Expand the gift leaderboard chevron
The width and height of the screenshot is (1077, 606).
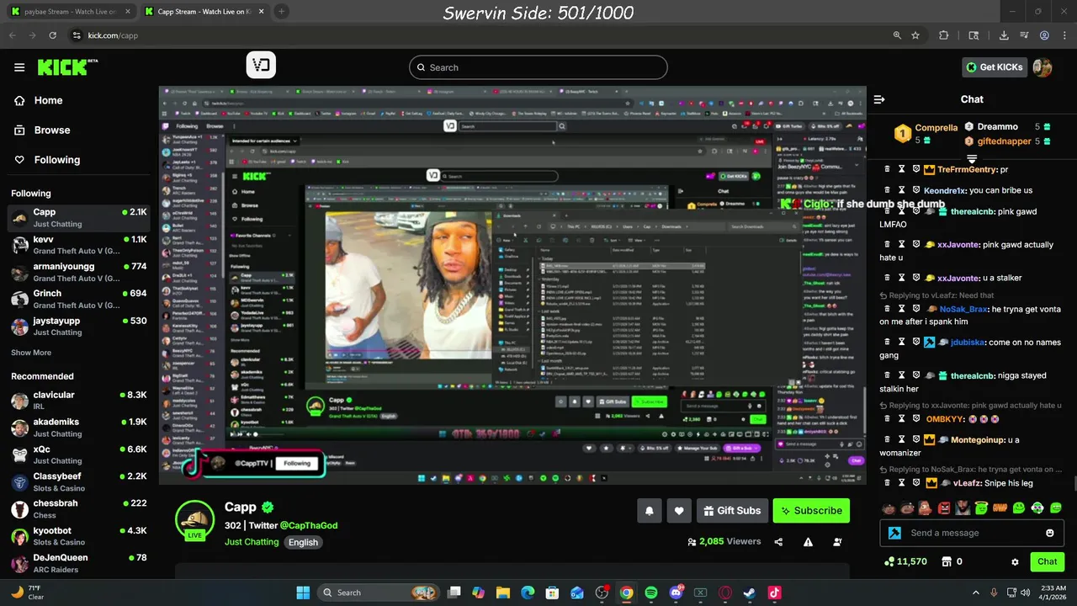click(972, 157)
